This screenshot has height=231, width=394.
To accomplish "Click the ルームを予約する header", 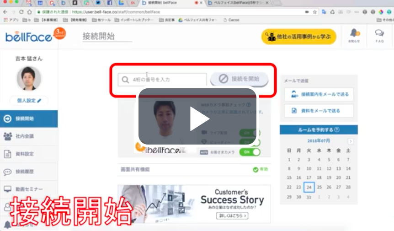I will click(319, 130).
